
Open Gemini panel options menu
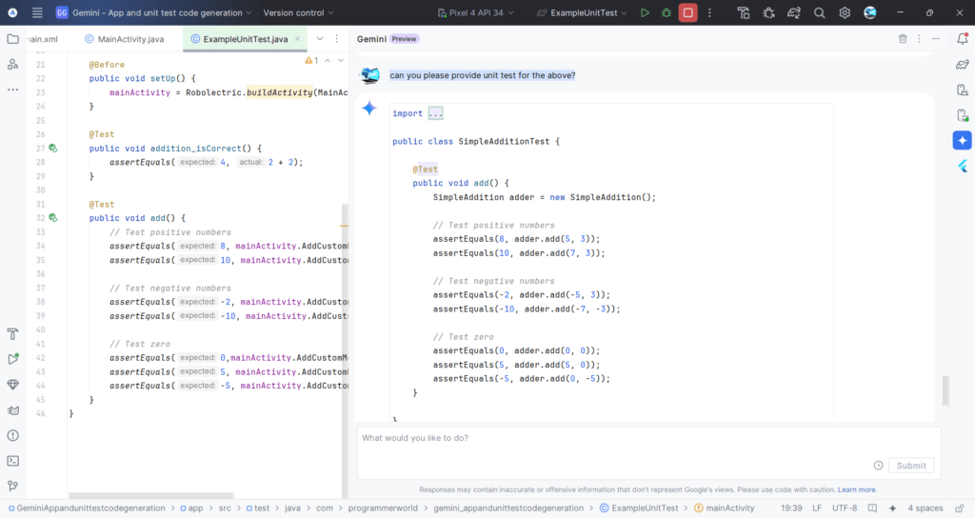pyautogui.click(x=919, y=38)
